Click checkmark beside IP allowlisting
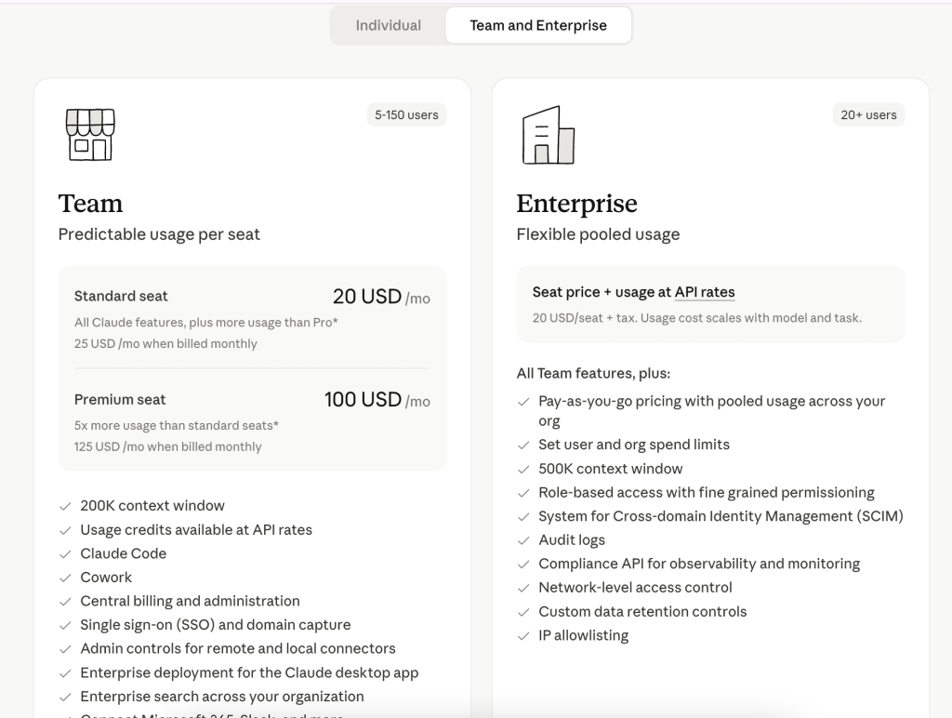The height and width of the screenshot is (718, 952). pyautogui.click(x=523, y=635)
